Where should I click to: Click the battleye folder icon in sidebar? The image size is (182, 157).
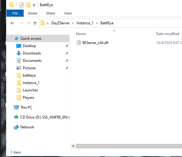click(x=19, y=75)
